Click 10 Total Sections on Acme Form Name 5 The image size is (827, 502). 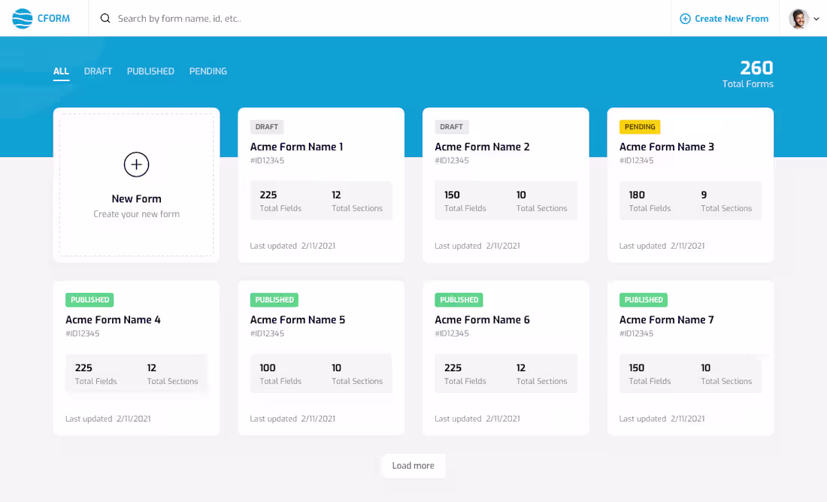click(x=357, y=373)
